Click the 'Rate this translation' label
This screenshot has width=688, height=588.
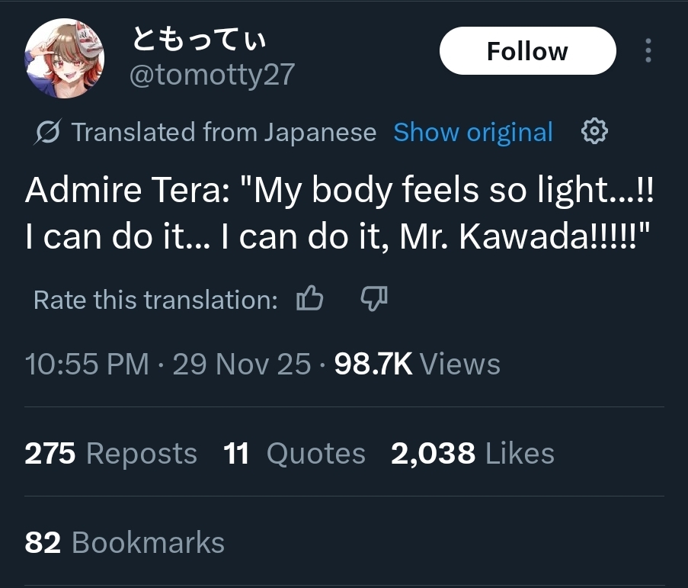point(155,300)
